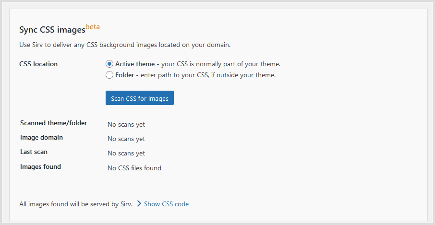Open the Show CSS code link

pos(167,204)
